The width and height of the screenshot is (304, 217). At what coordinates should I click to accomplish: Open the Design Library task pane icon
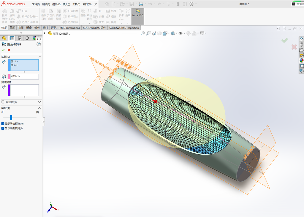[302, 45]
